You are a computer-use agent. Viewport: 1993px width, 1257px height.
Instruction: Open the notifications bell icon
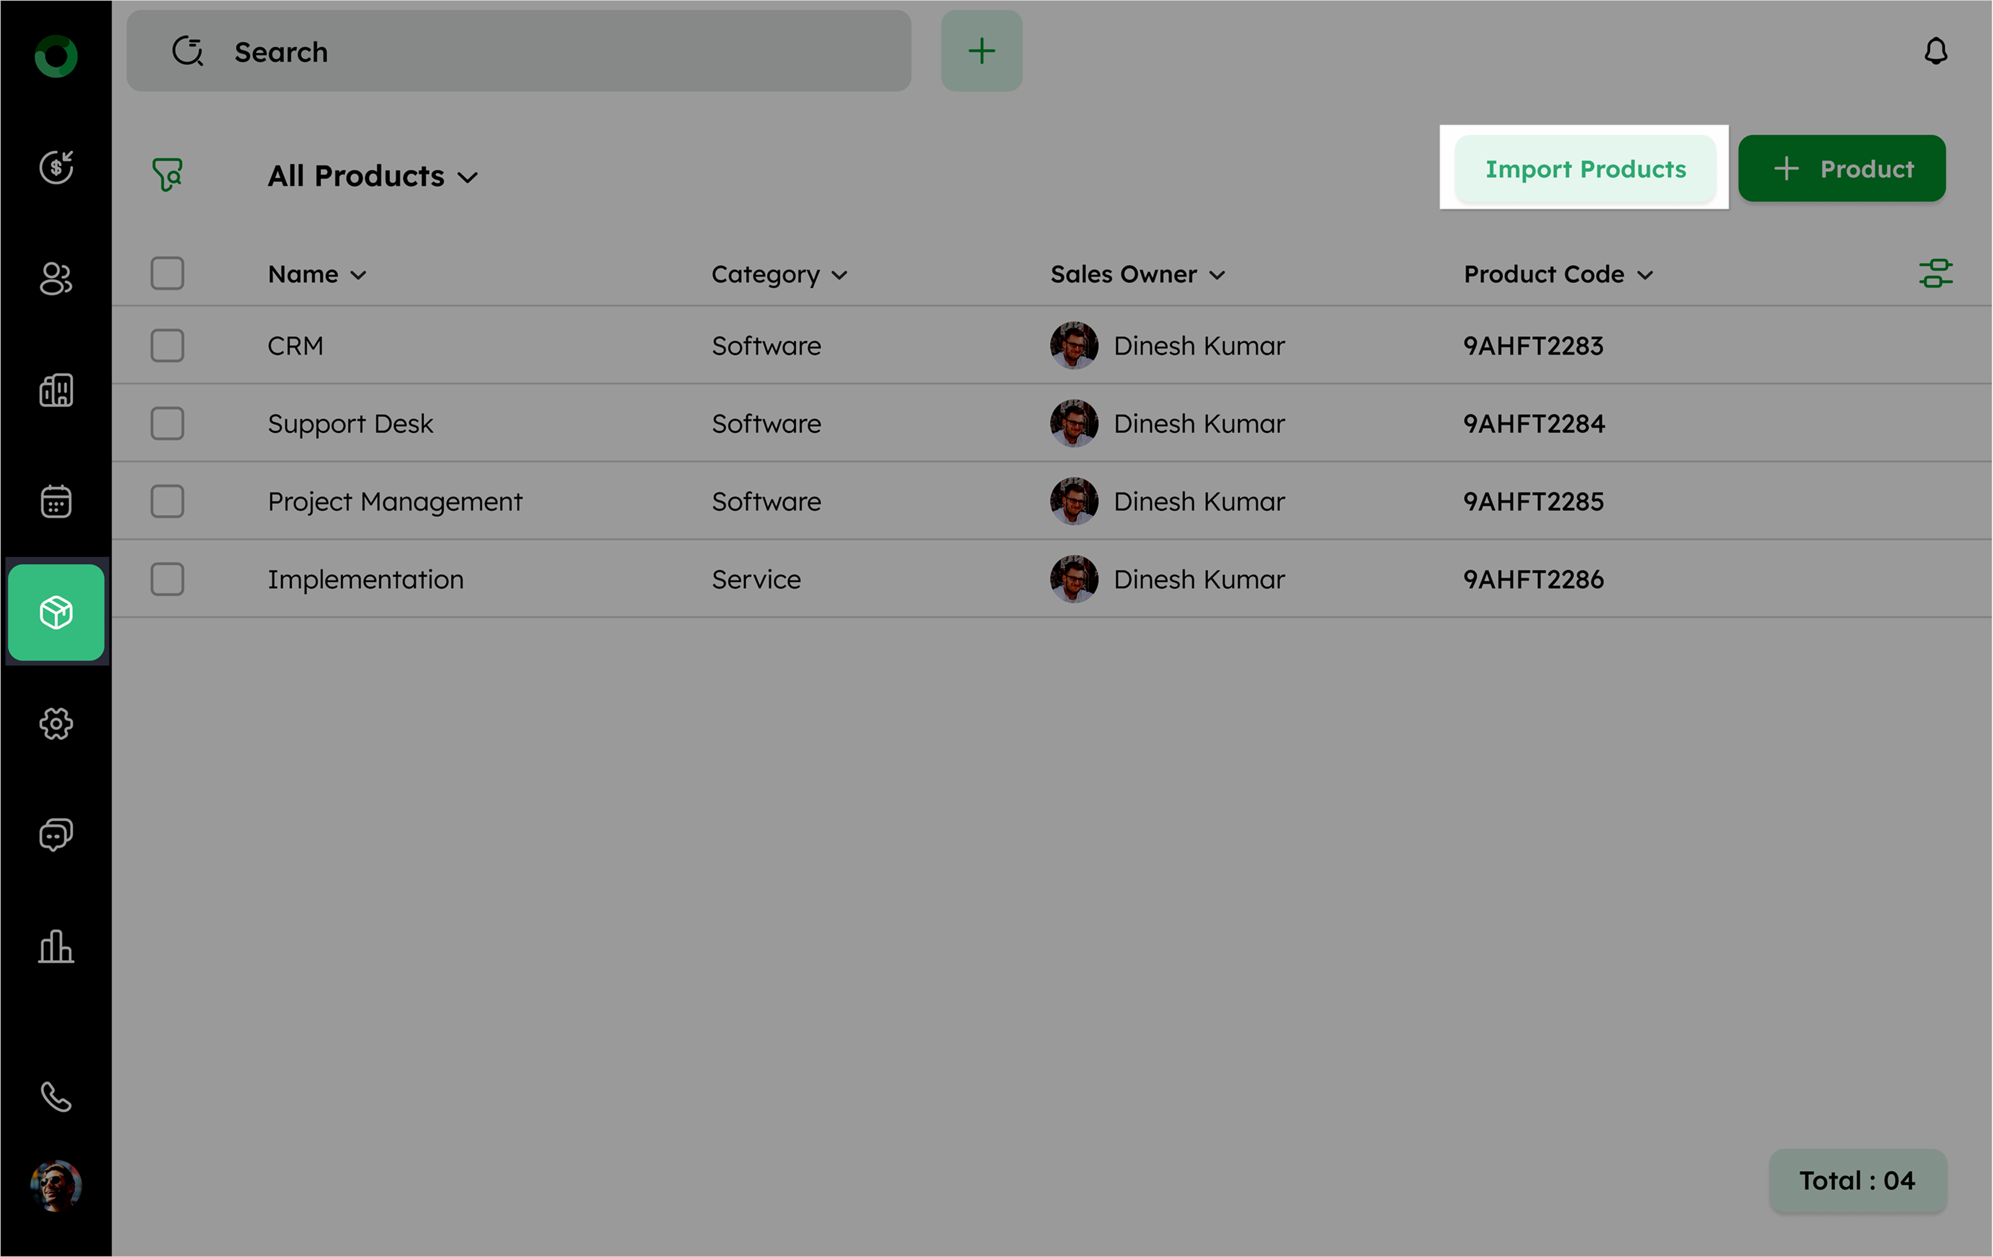[x=1935, y=52]
